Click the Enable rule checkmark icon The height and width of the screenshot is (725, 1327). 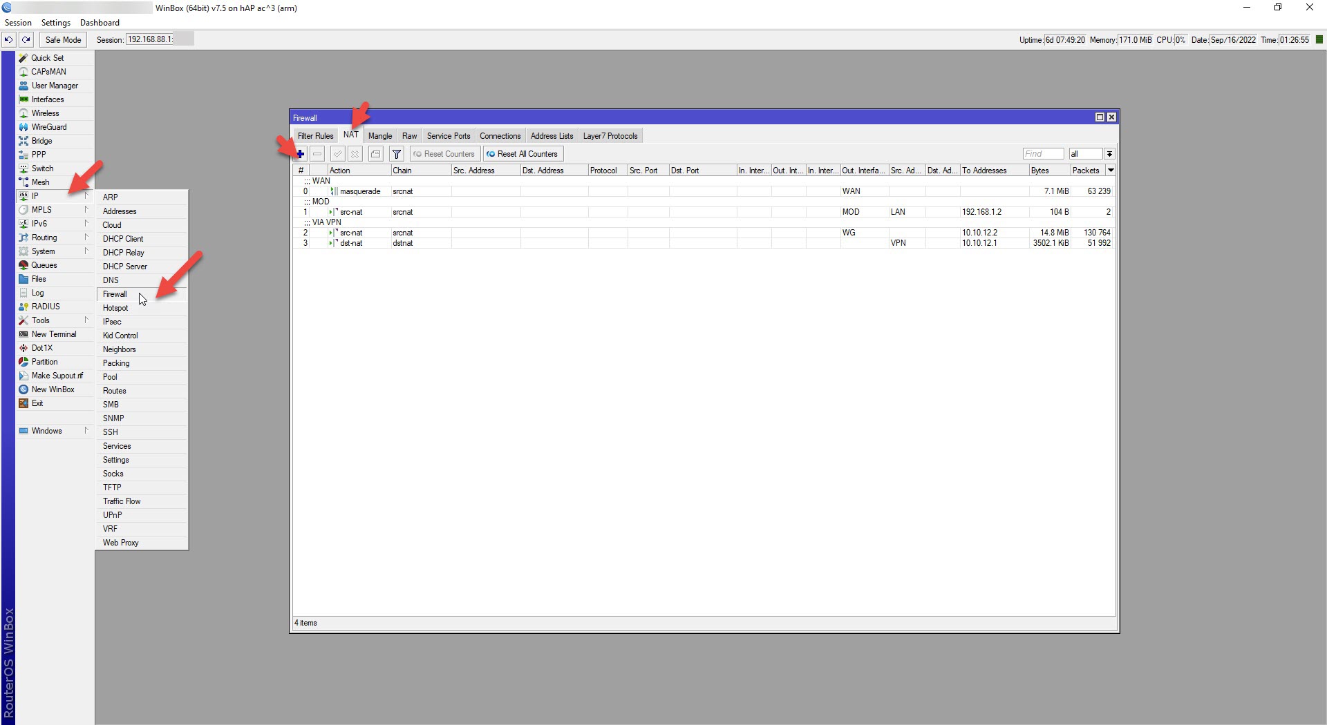point(337,154)
